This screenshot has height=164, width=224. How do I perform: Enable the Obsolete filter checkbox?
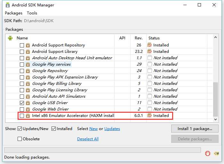click(20, 139)
